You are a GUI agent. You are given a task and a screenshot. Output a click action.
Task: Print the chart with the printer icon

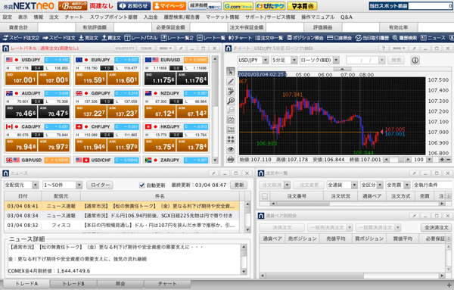(231, 159)
